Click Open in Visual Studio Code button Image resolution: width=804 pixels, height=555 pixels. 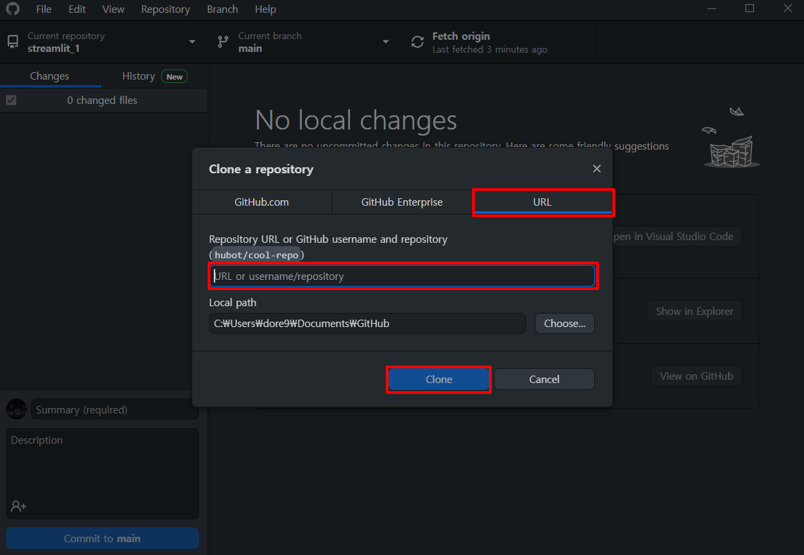click(677, 236)
